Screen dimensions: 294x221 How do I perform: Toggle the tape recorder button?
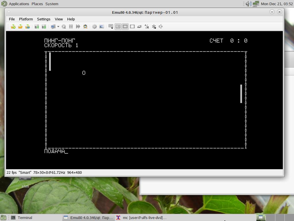(118, 26)
